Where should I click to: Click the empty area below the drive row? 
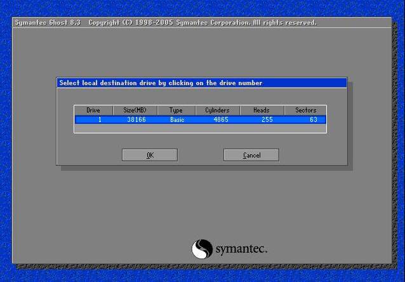pos(200,128)
